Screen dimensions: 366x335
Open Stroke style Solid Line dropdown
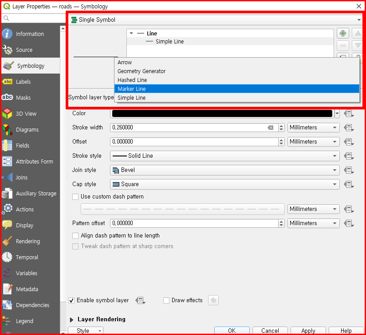[225, 156]
